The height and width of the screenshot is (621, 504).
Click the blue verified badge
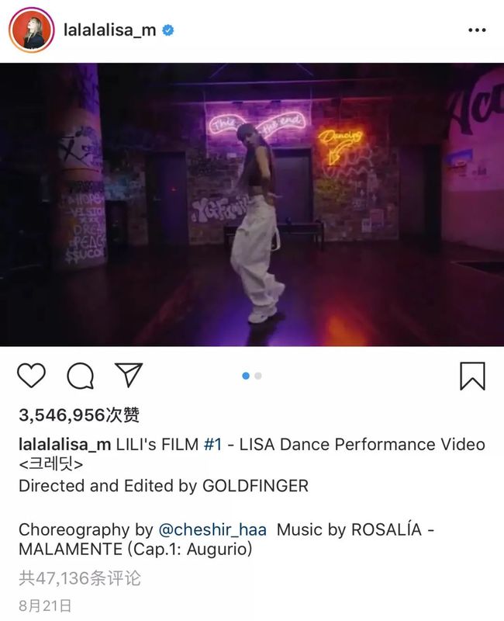[168, 30]
